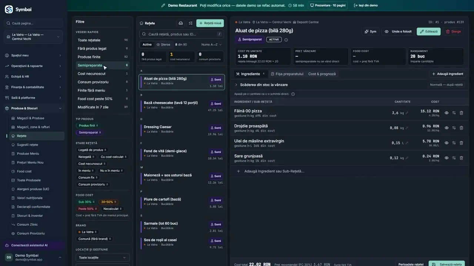474x266 pixels.
Task: Switch to Cost & prognoză tab
Action: click(322, 74)
